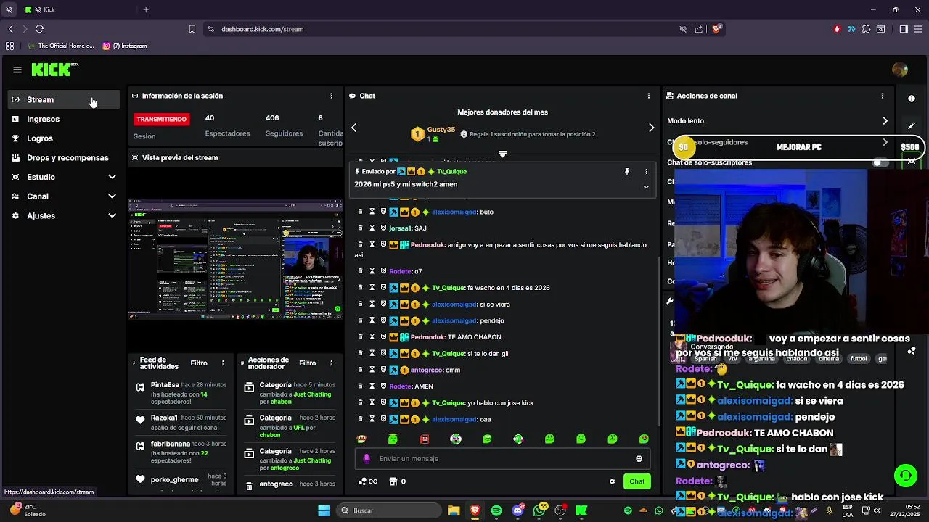Go to previous top donor
Viewport: 929px width, 522px height.
coord(354,128)
